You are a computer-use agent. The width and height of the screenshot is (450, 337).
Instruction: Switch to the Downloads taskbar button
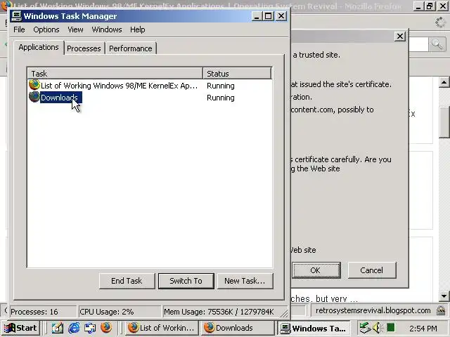(x=238, y=328)
